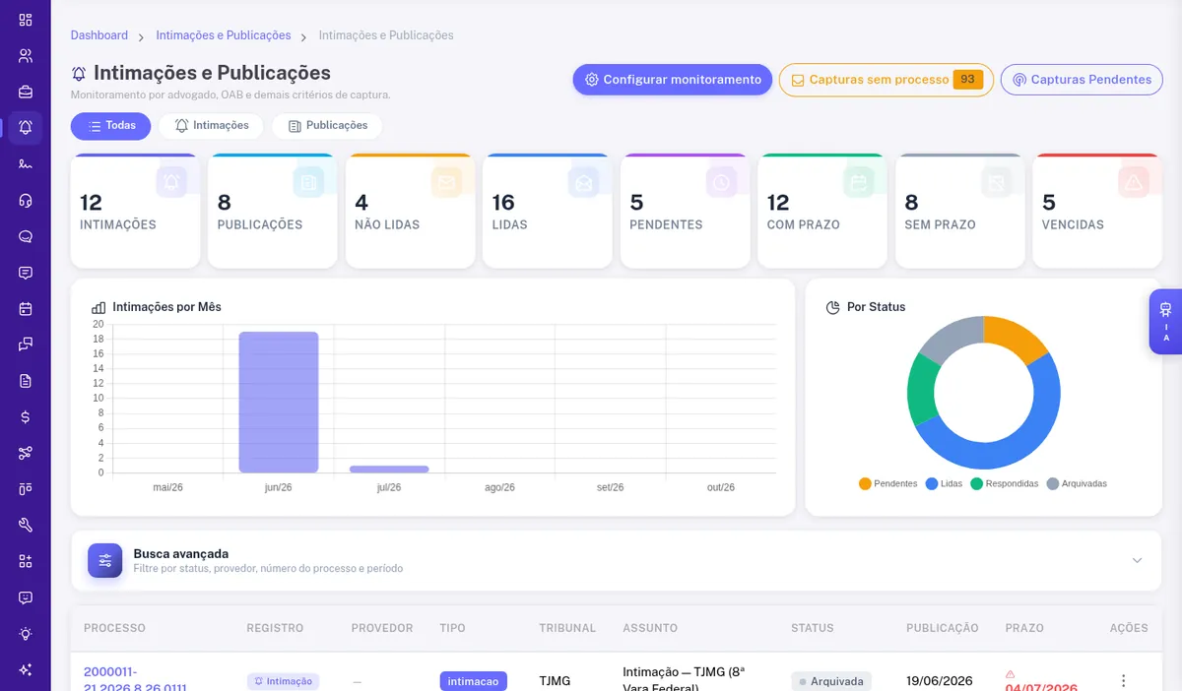Open the three-dot actions menu in row

[x=1123, y=680]
